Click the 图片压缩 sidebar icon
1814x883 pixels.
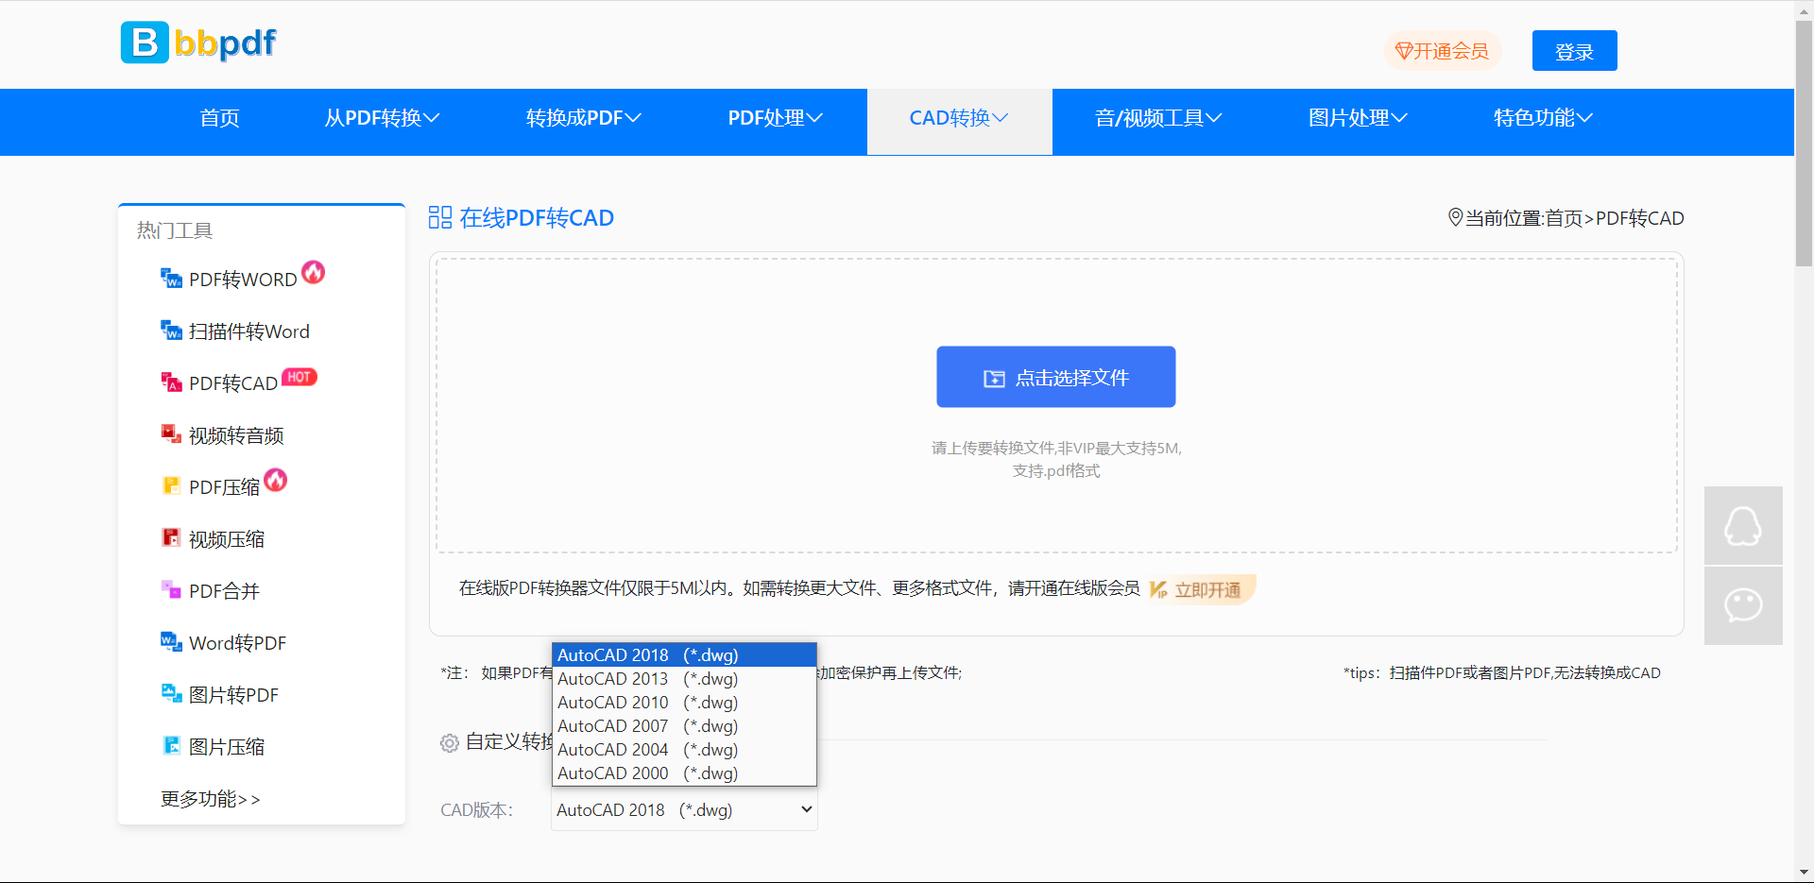171,746
